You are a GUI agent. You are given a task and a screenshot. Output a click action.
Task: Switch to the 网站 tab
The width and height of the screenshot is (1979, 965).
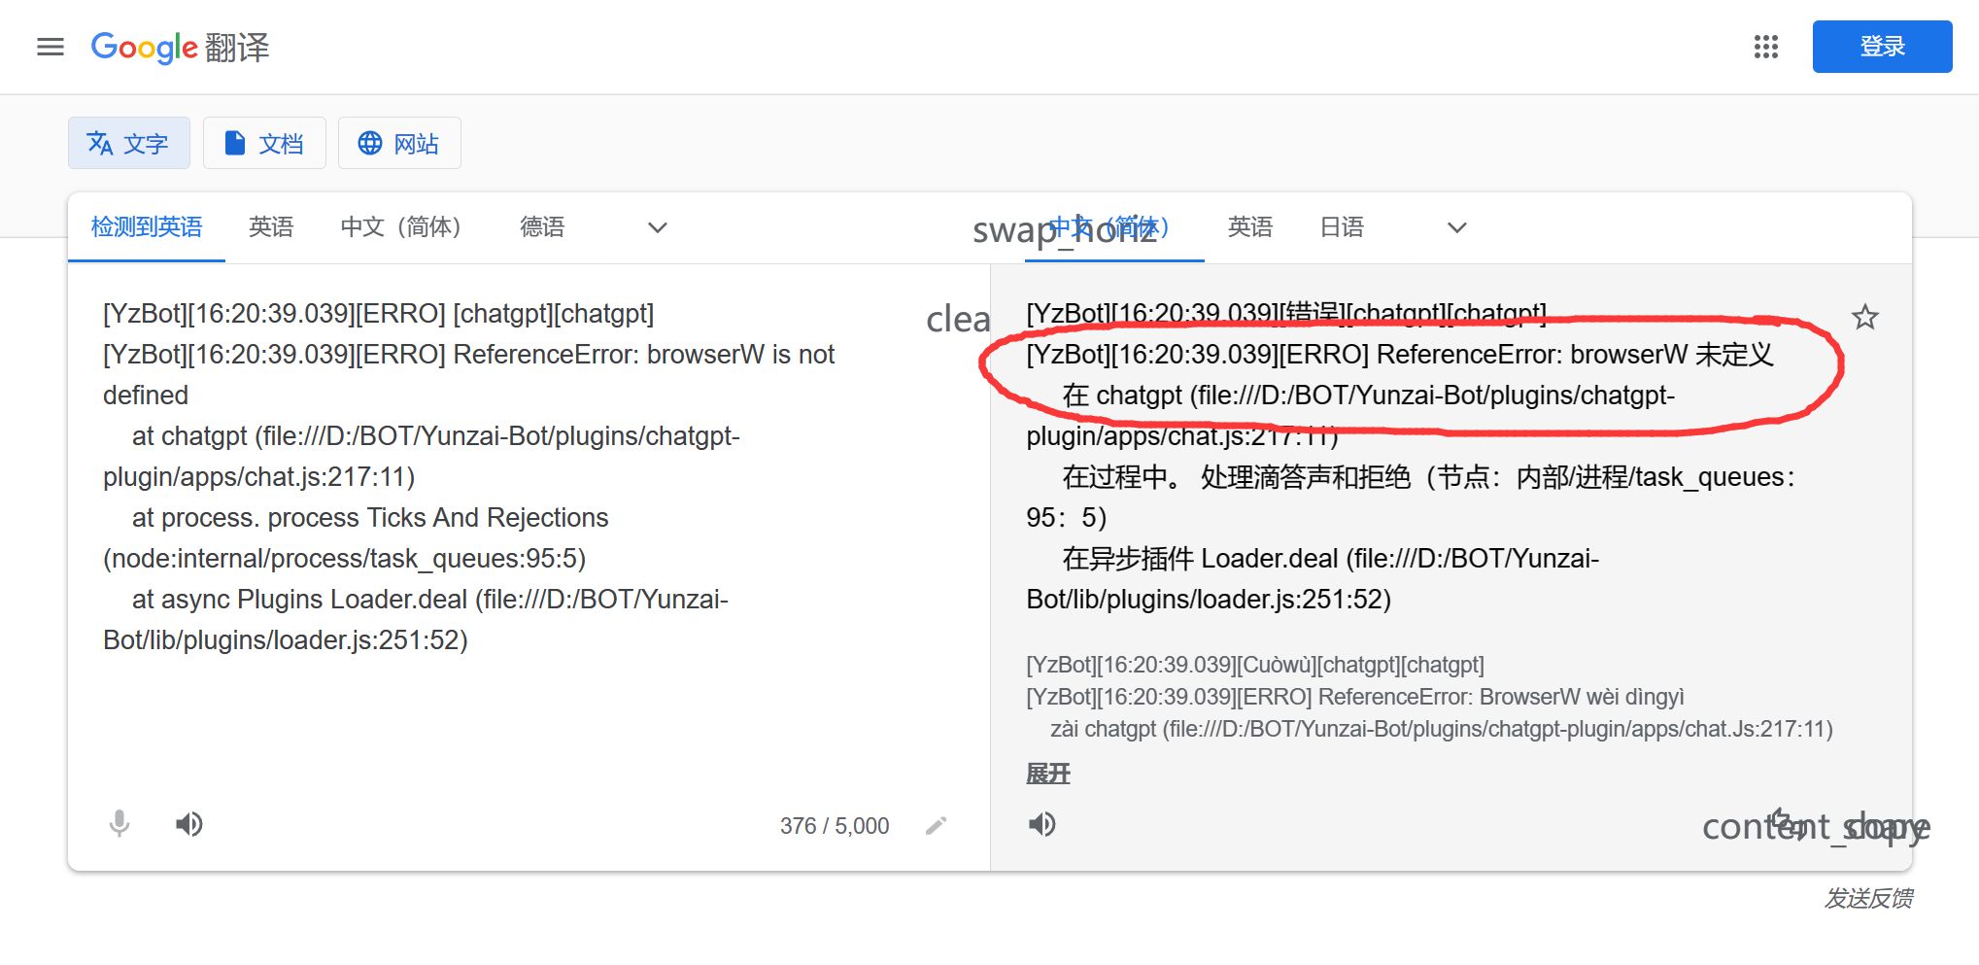[399, 143]
